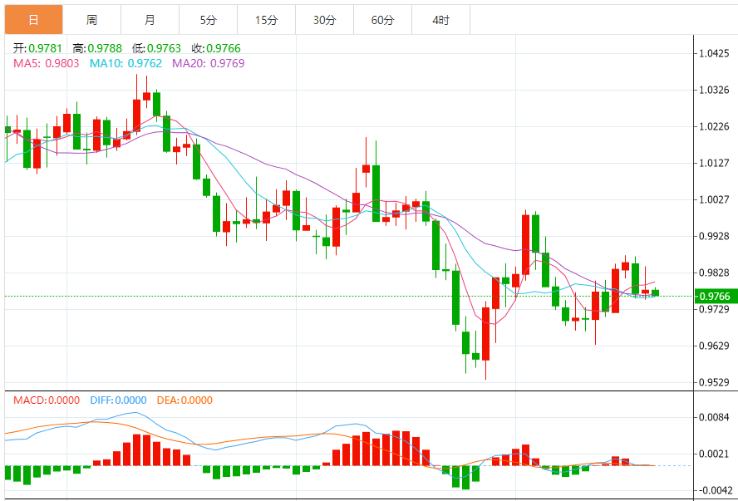The image size is (738, 501).
Task: Click the 低:0.9763 low price value
Action: pos(156,48)
